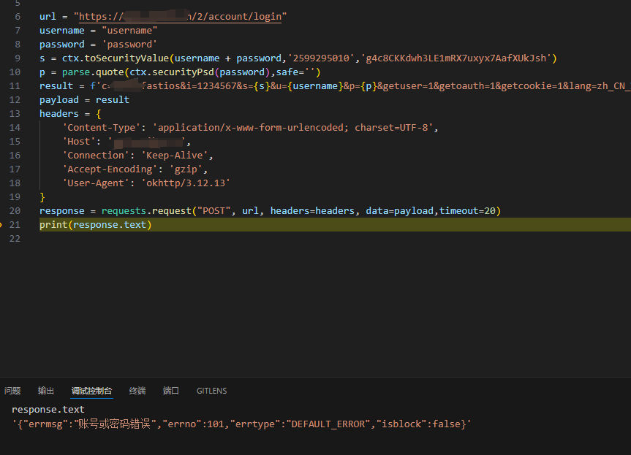
Task: Select the 调试控制台 tab
Action: 91,391
